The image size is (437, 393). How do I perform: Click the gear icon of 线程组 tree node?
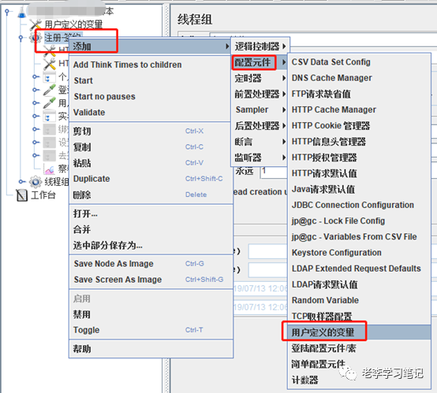(x=35, y=182)
